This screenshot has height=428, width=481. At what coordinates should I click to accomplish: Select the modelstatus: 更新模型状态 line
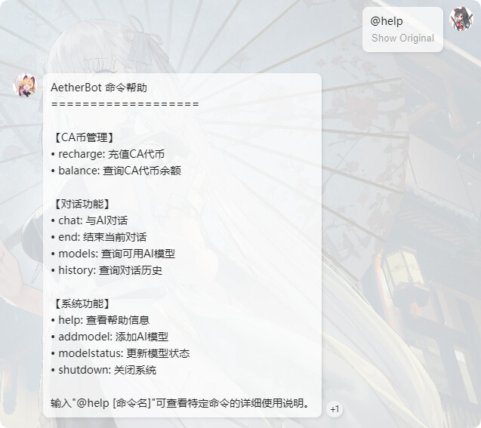coord(120,353)
